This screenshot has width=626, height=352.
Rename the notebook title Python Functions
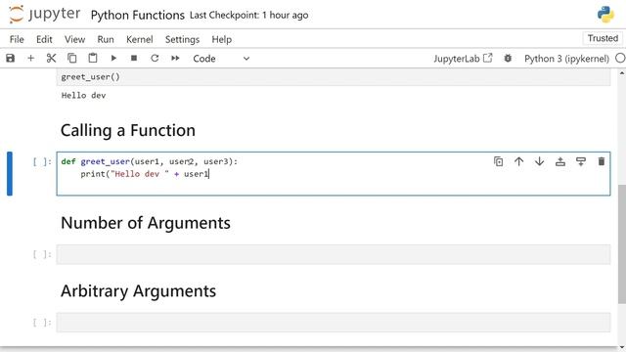coord(137,16)
